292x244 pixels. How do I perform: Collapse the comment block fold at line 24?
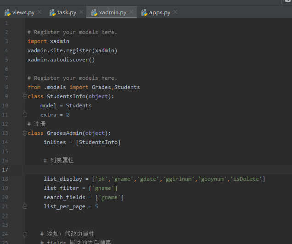coord(25,234)
